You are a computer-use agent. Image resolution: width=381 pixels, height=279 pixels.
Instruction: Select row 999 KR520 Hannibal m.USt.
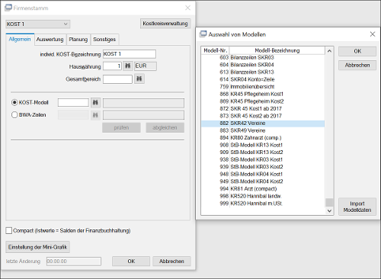click(263, 204)
